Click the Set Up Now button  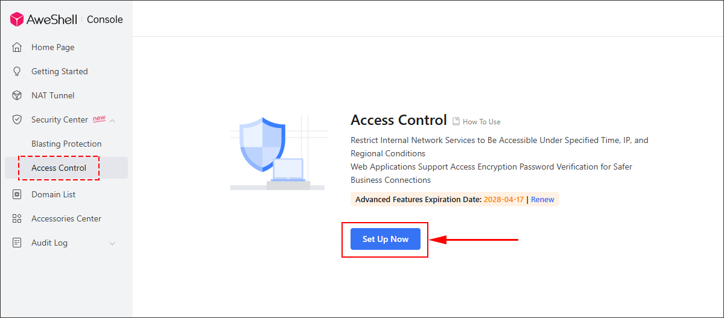386,239
